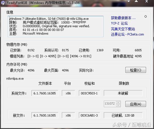This screenshot has height=129, width=154.
Task: Click the 0x00000000 Original file status line
Action: (56, 26)
